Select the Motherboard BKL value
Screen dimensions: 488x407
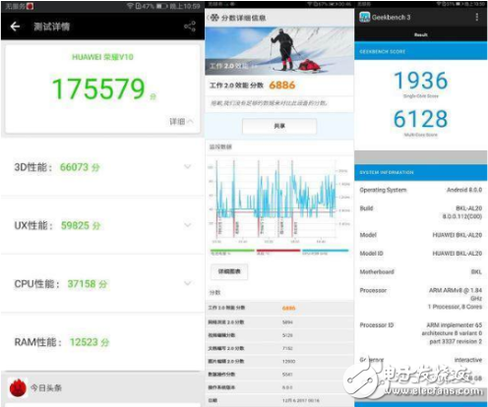(476, 271)
